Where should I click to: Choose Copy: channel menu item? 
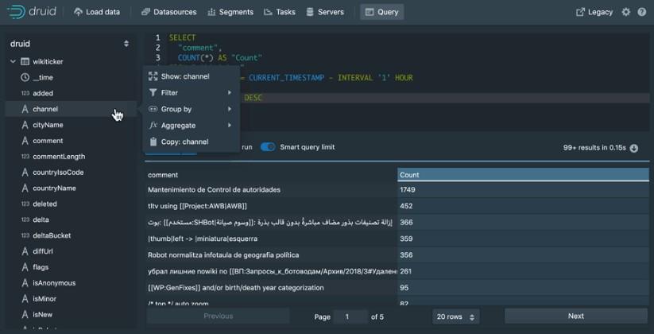tap(191, 142)
